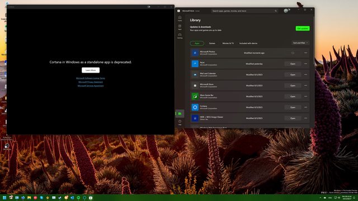The image size is (358, 201).
Task: Click the Cortana app icon in the Library
Action: point(195,107)
